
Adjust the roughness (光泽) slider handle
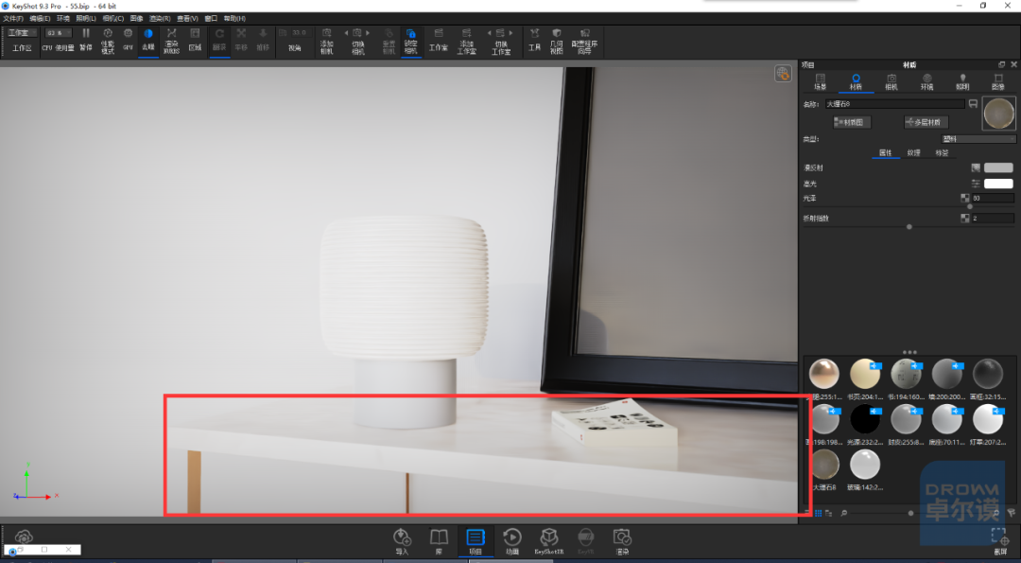click(970, 206)
